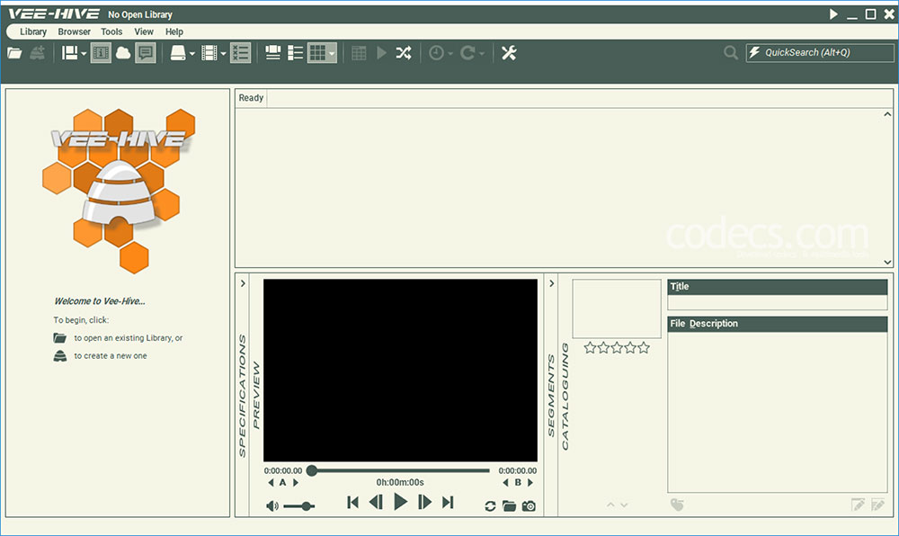Click the File Description text area
This screenshot has height=536, width=899.
(x=778, y=412)
